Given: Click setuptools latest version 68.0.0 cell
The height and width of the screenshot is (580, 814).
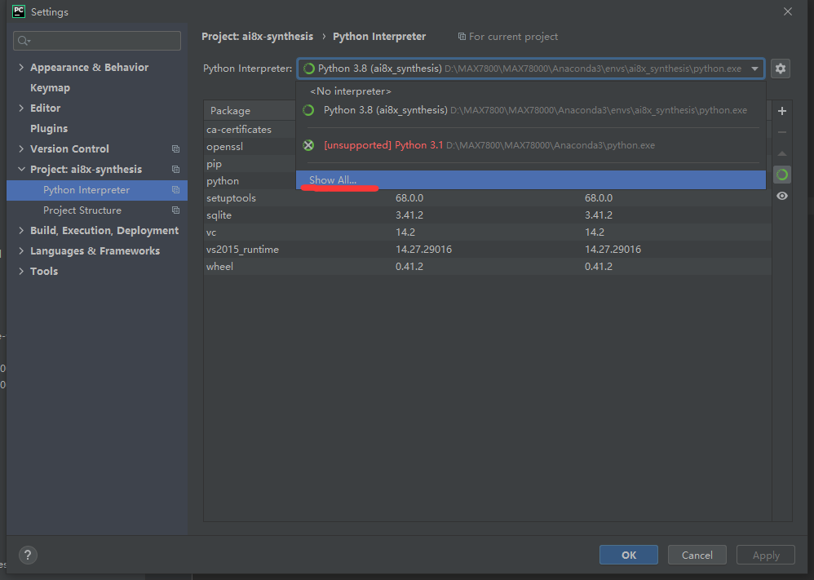Looking at the screenshot, I should pyautogui.click(x=599, y=198).
